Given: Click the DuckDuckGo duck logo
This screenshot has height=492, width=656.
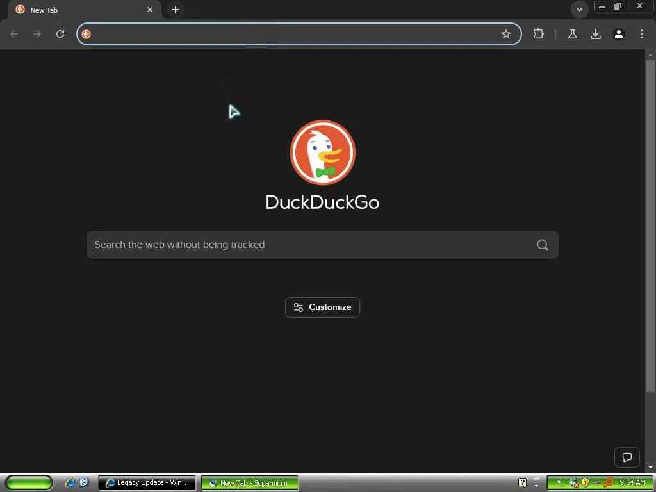Looking at the screenshot, I should pos(323,152).
